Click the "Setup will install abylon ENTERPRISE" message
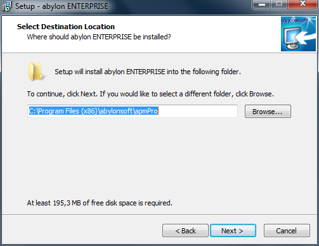The height and width of the screenshot is (246, 319). click(x=148, y=72)
